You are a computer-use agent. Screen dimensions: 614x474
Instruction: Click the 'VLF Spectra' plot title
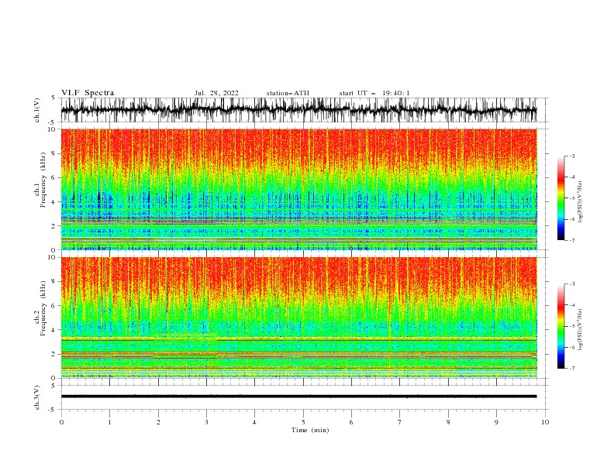pyautogui.click(x=88, y=93)
